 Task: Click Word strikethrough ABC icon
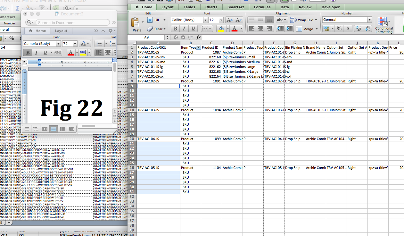pos(58,53)
